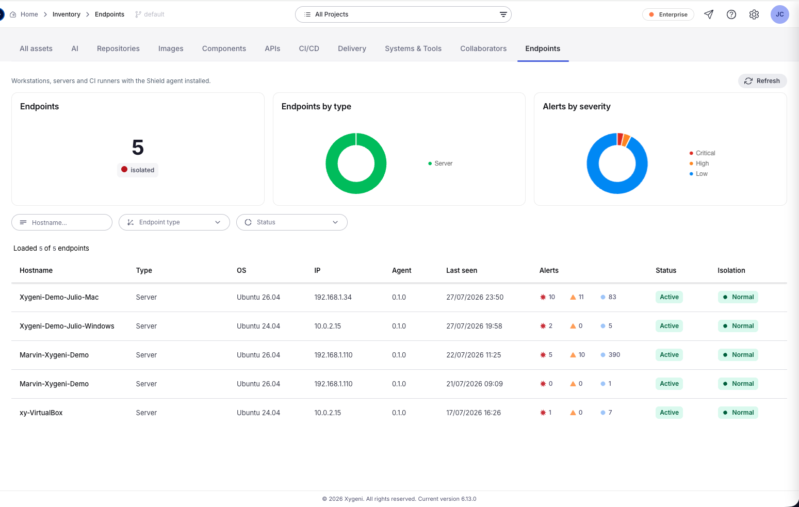Switch to the All assets tab
This screenshot has height=507, width=799.
36,48
